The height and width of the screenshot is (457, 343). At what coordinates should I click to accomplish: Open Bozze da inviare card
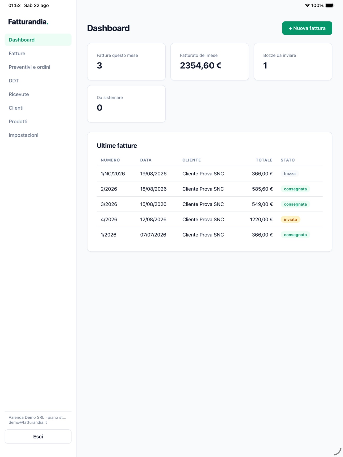293,62
